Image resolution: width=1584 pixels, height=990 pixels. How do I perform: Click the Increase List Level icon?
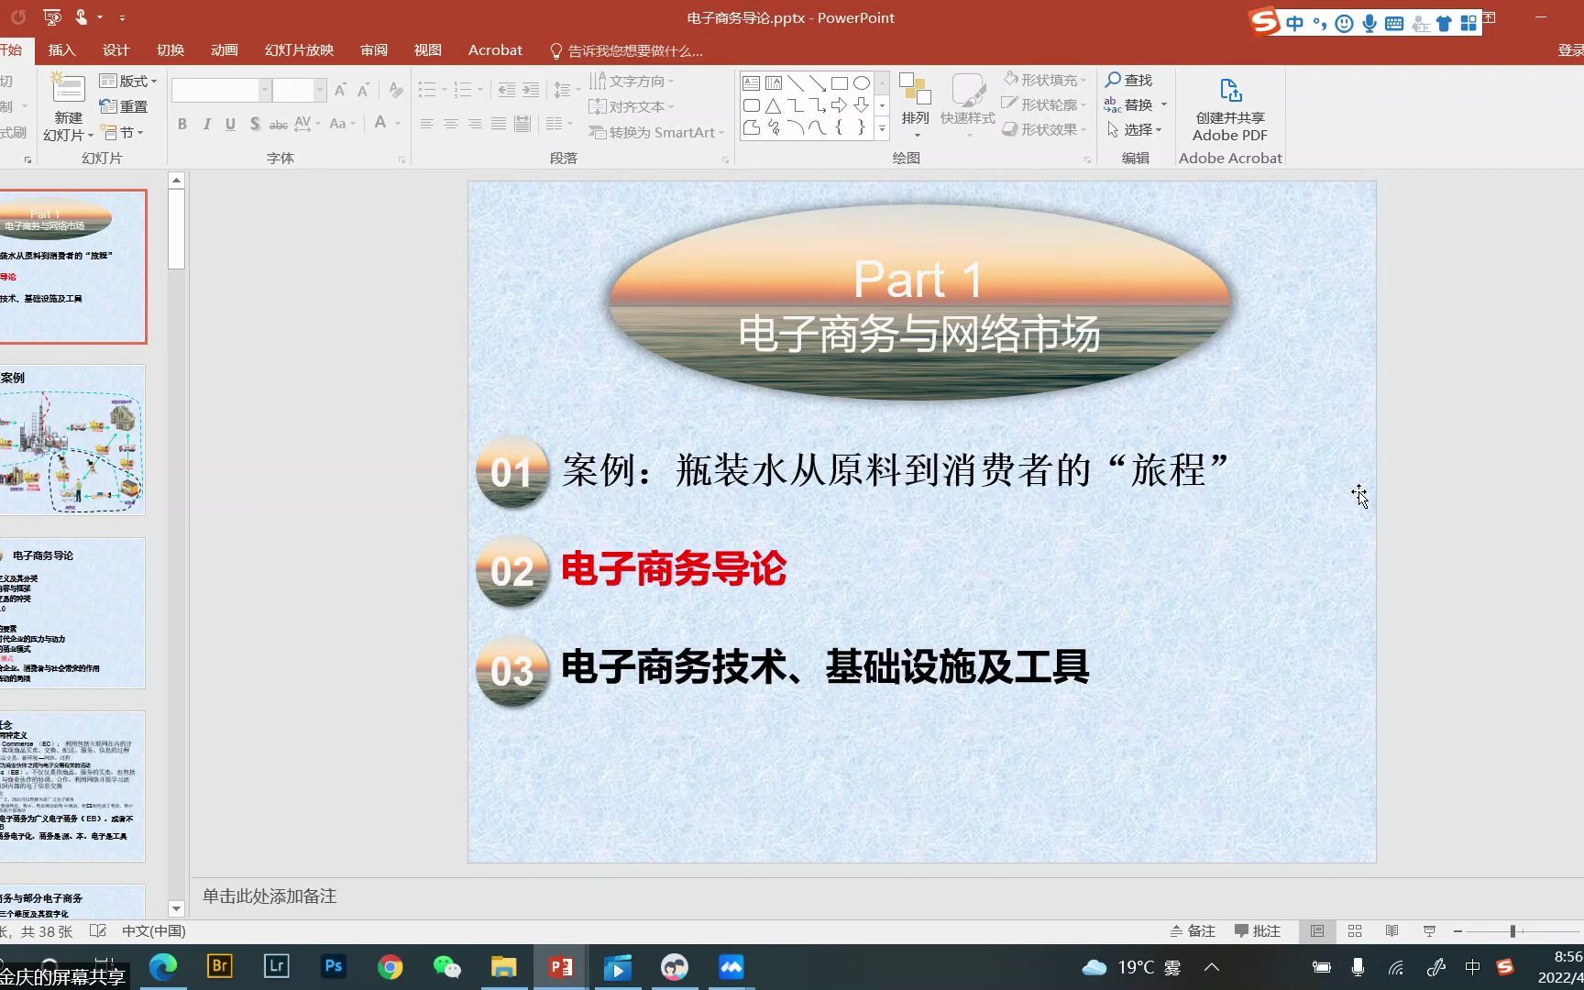pos(531,90)
